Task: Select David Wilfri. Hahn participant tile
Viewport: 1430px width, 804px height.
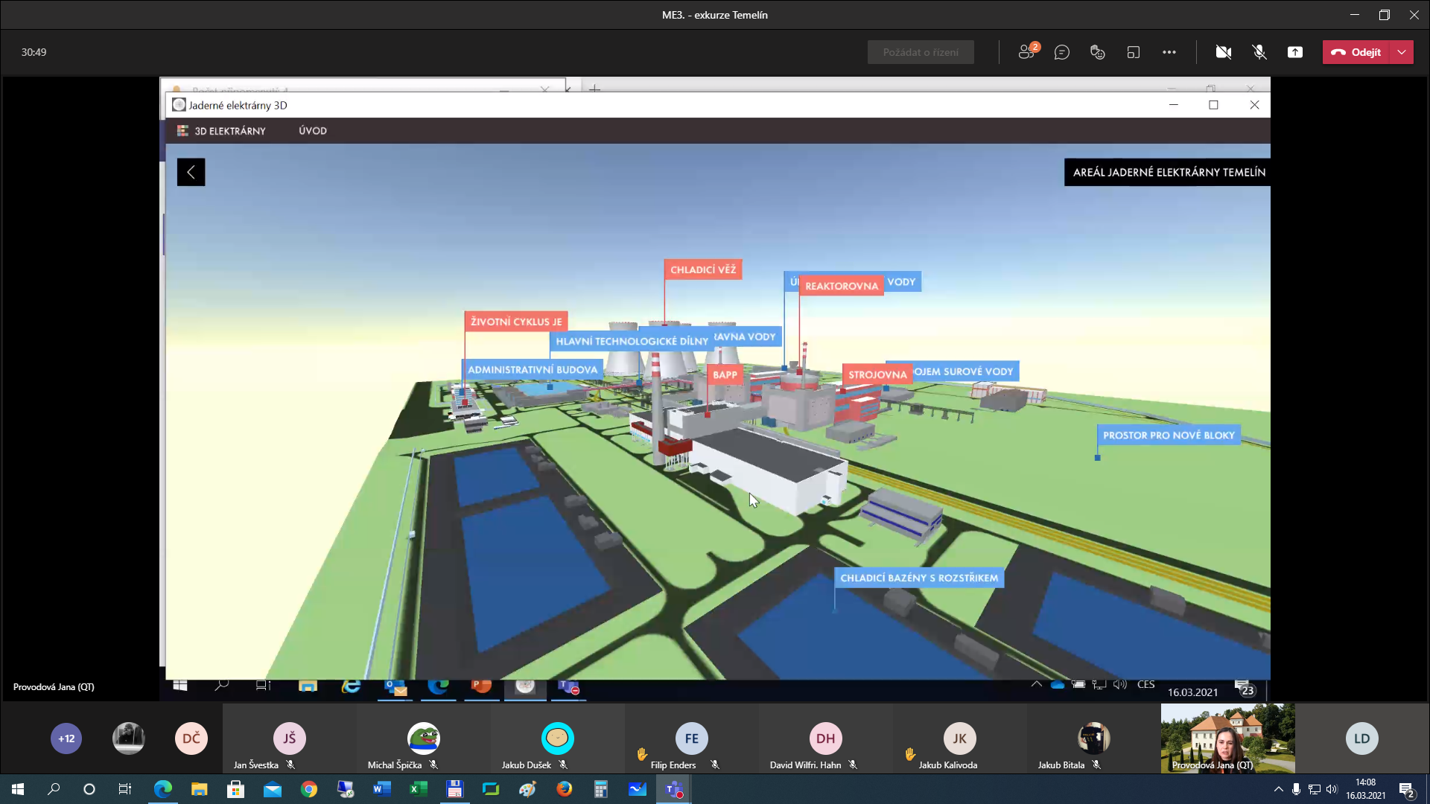Action: point(826,738)
